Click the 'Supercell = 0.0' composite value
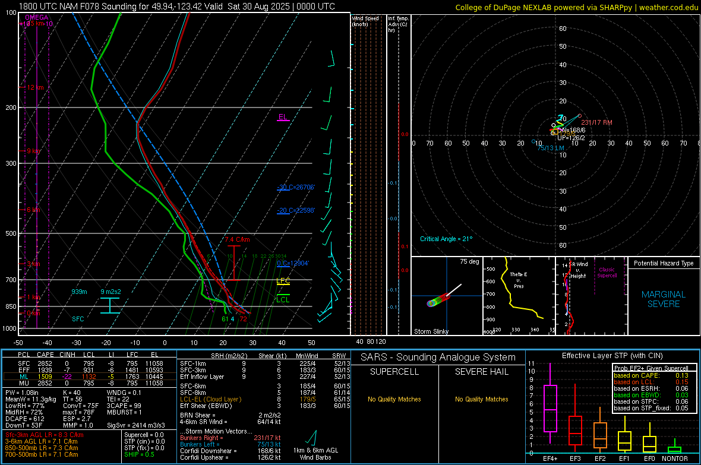The width and height of the screenshot is (701, 465). [x=144, y=435]
